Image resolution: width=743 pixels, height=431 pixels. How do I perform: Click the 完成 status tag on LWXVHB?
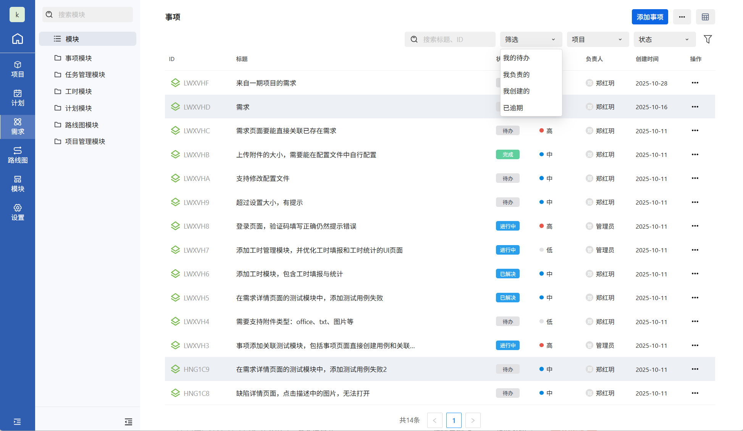click(507, 155)
